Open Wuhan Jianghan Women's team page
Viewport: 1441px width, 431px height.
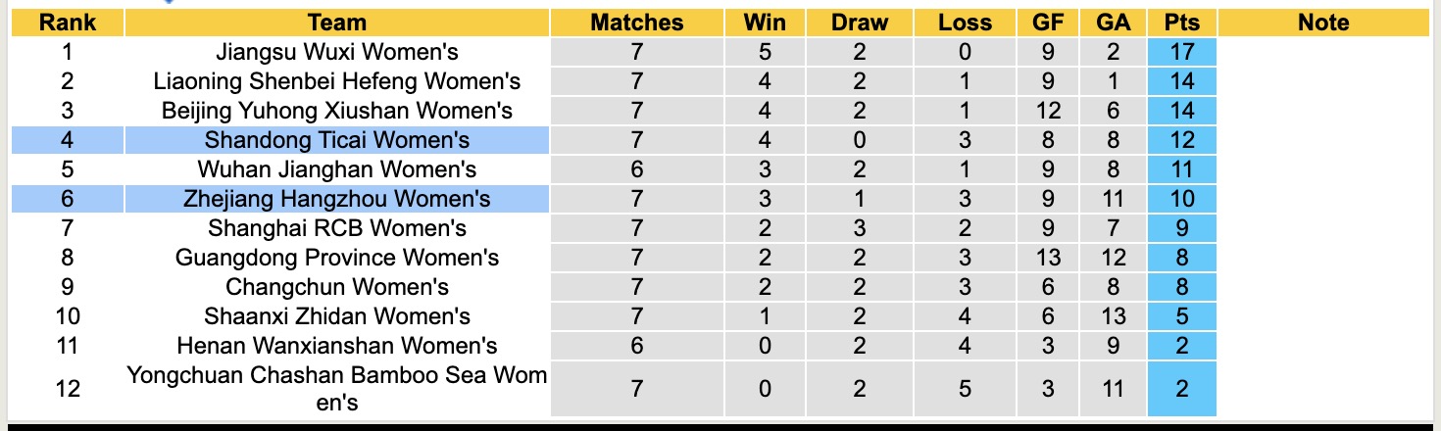click(x=337, y=169)
